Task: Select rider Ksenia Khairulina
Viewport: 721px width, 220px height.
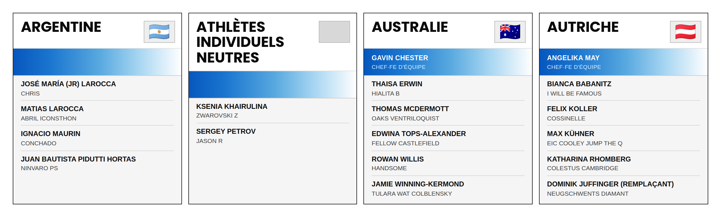Action: [272, 111]
